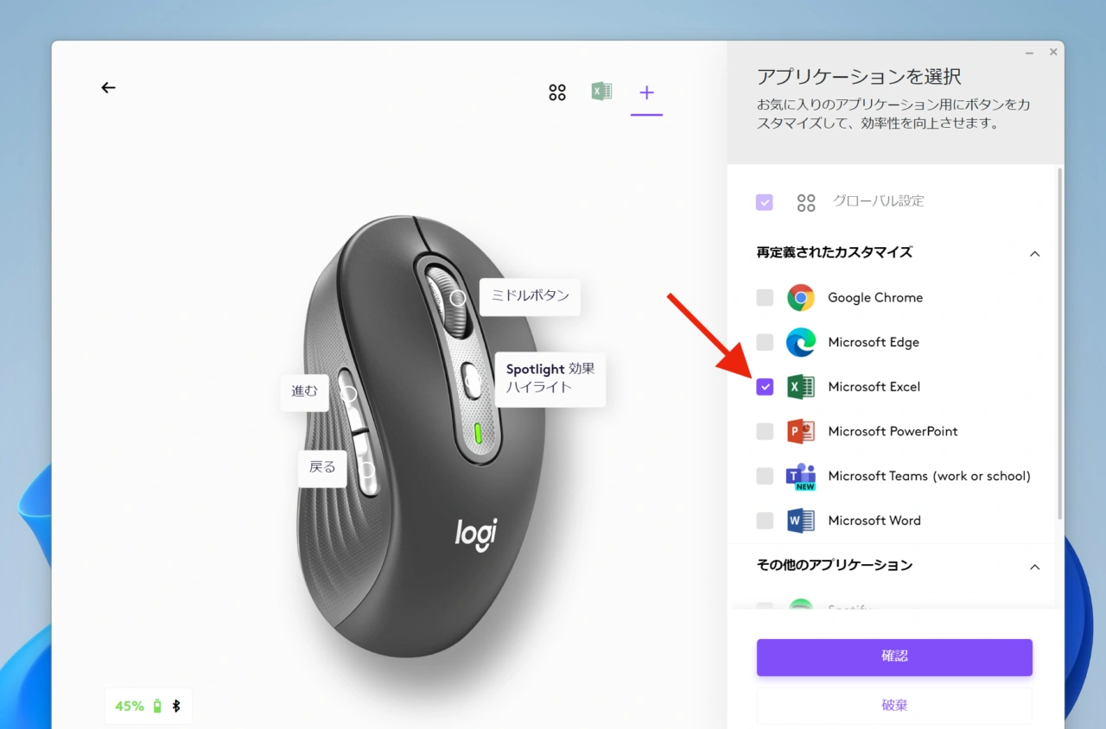Viewport: 1106px width, 729px height.
Task: Expand the グローバル設定 entry
Action: [878, 201]
